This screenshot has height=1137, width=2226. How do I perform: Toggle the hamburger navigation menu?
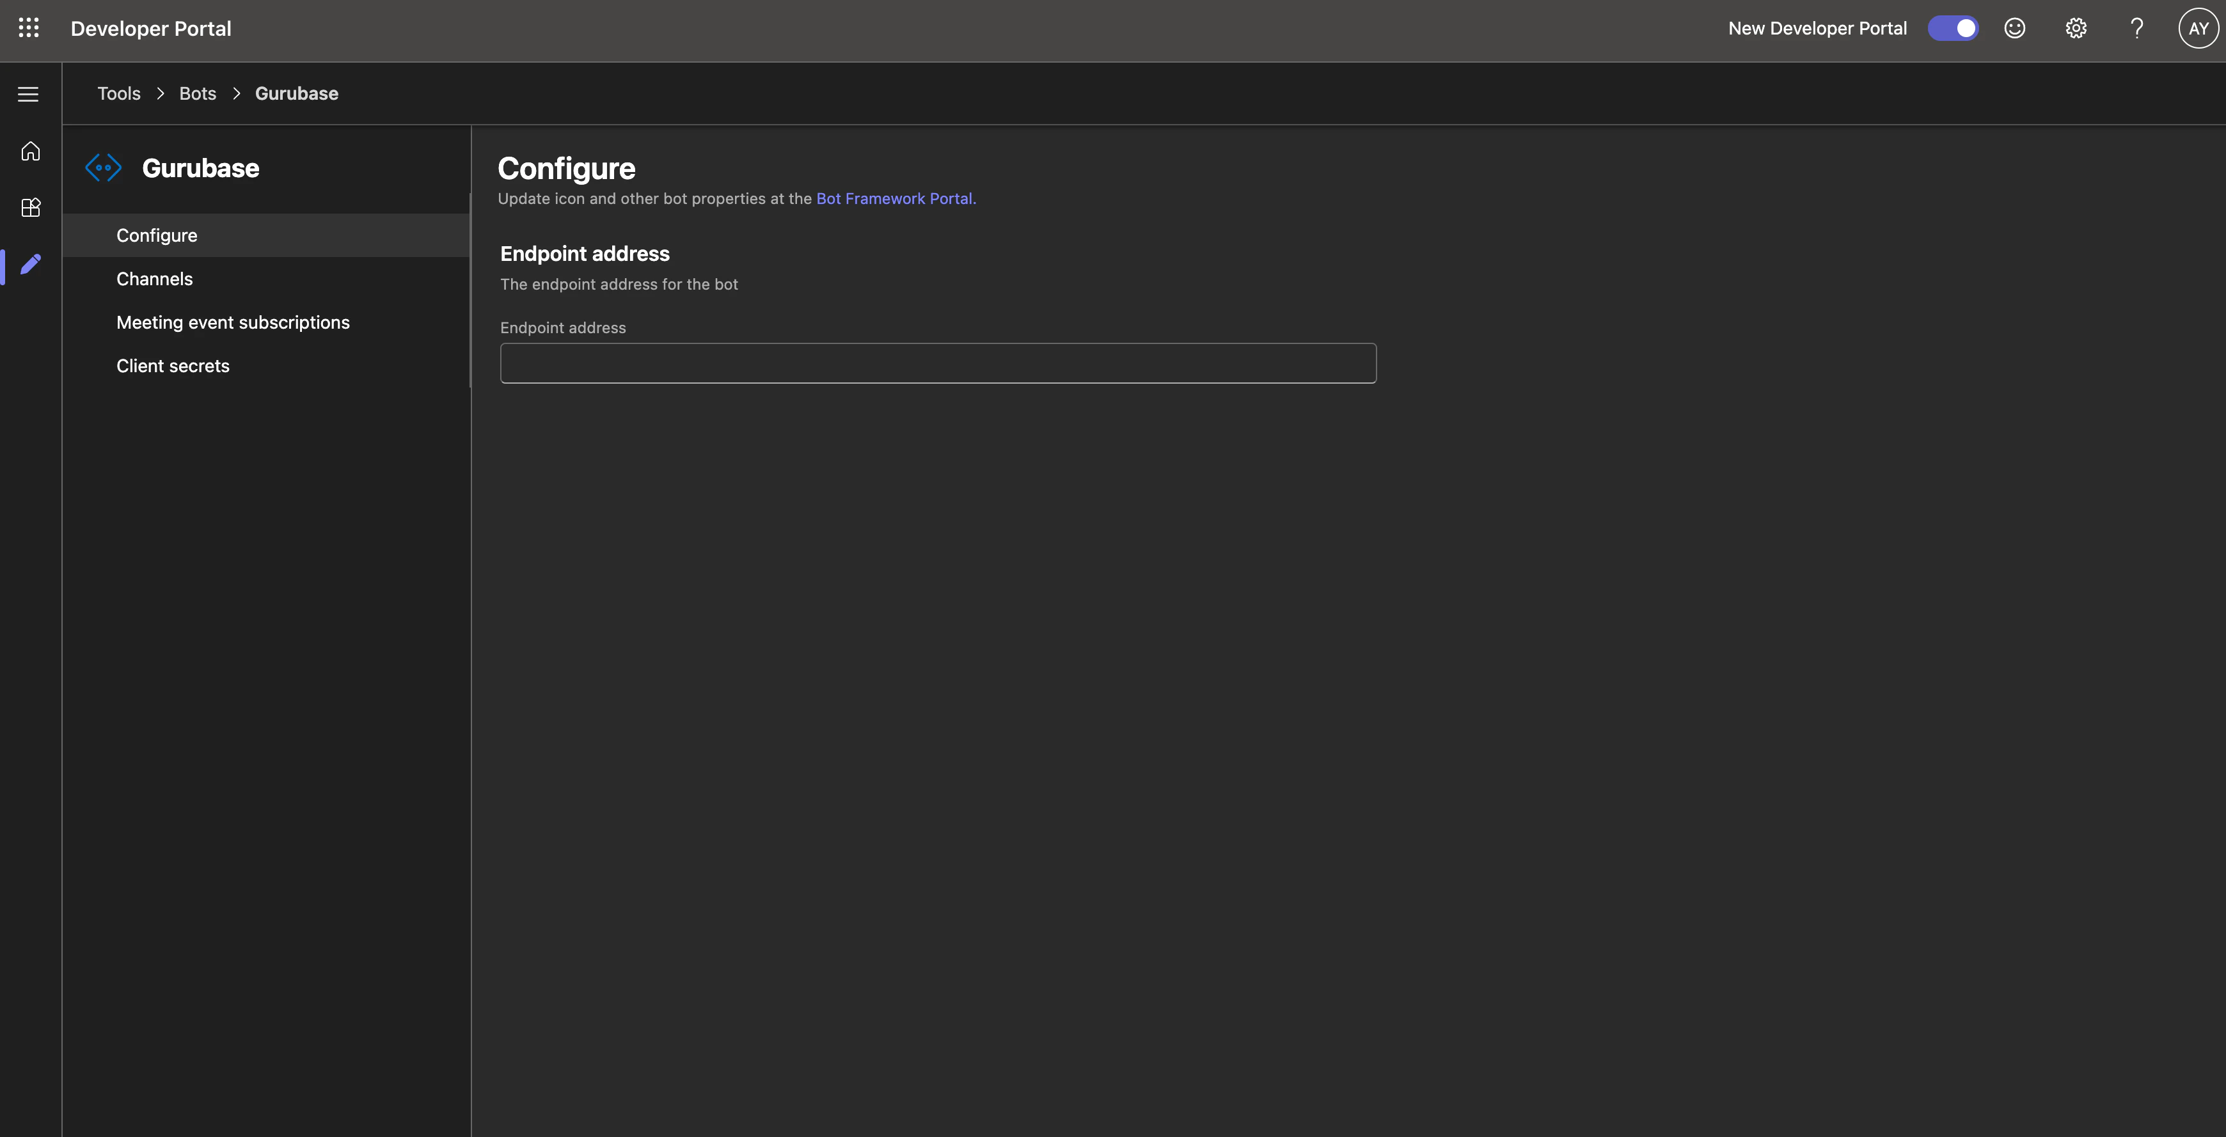coord(29,94)
